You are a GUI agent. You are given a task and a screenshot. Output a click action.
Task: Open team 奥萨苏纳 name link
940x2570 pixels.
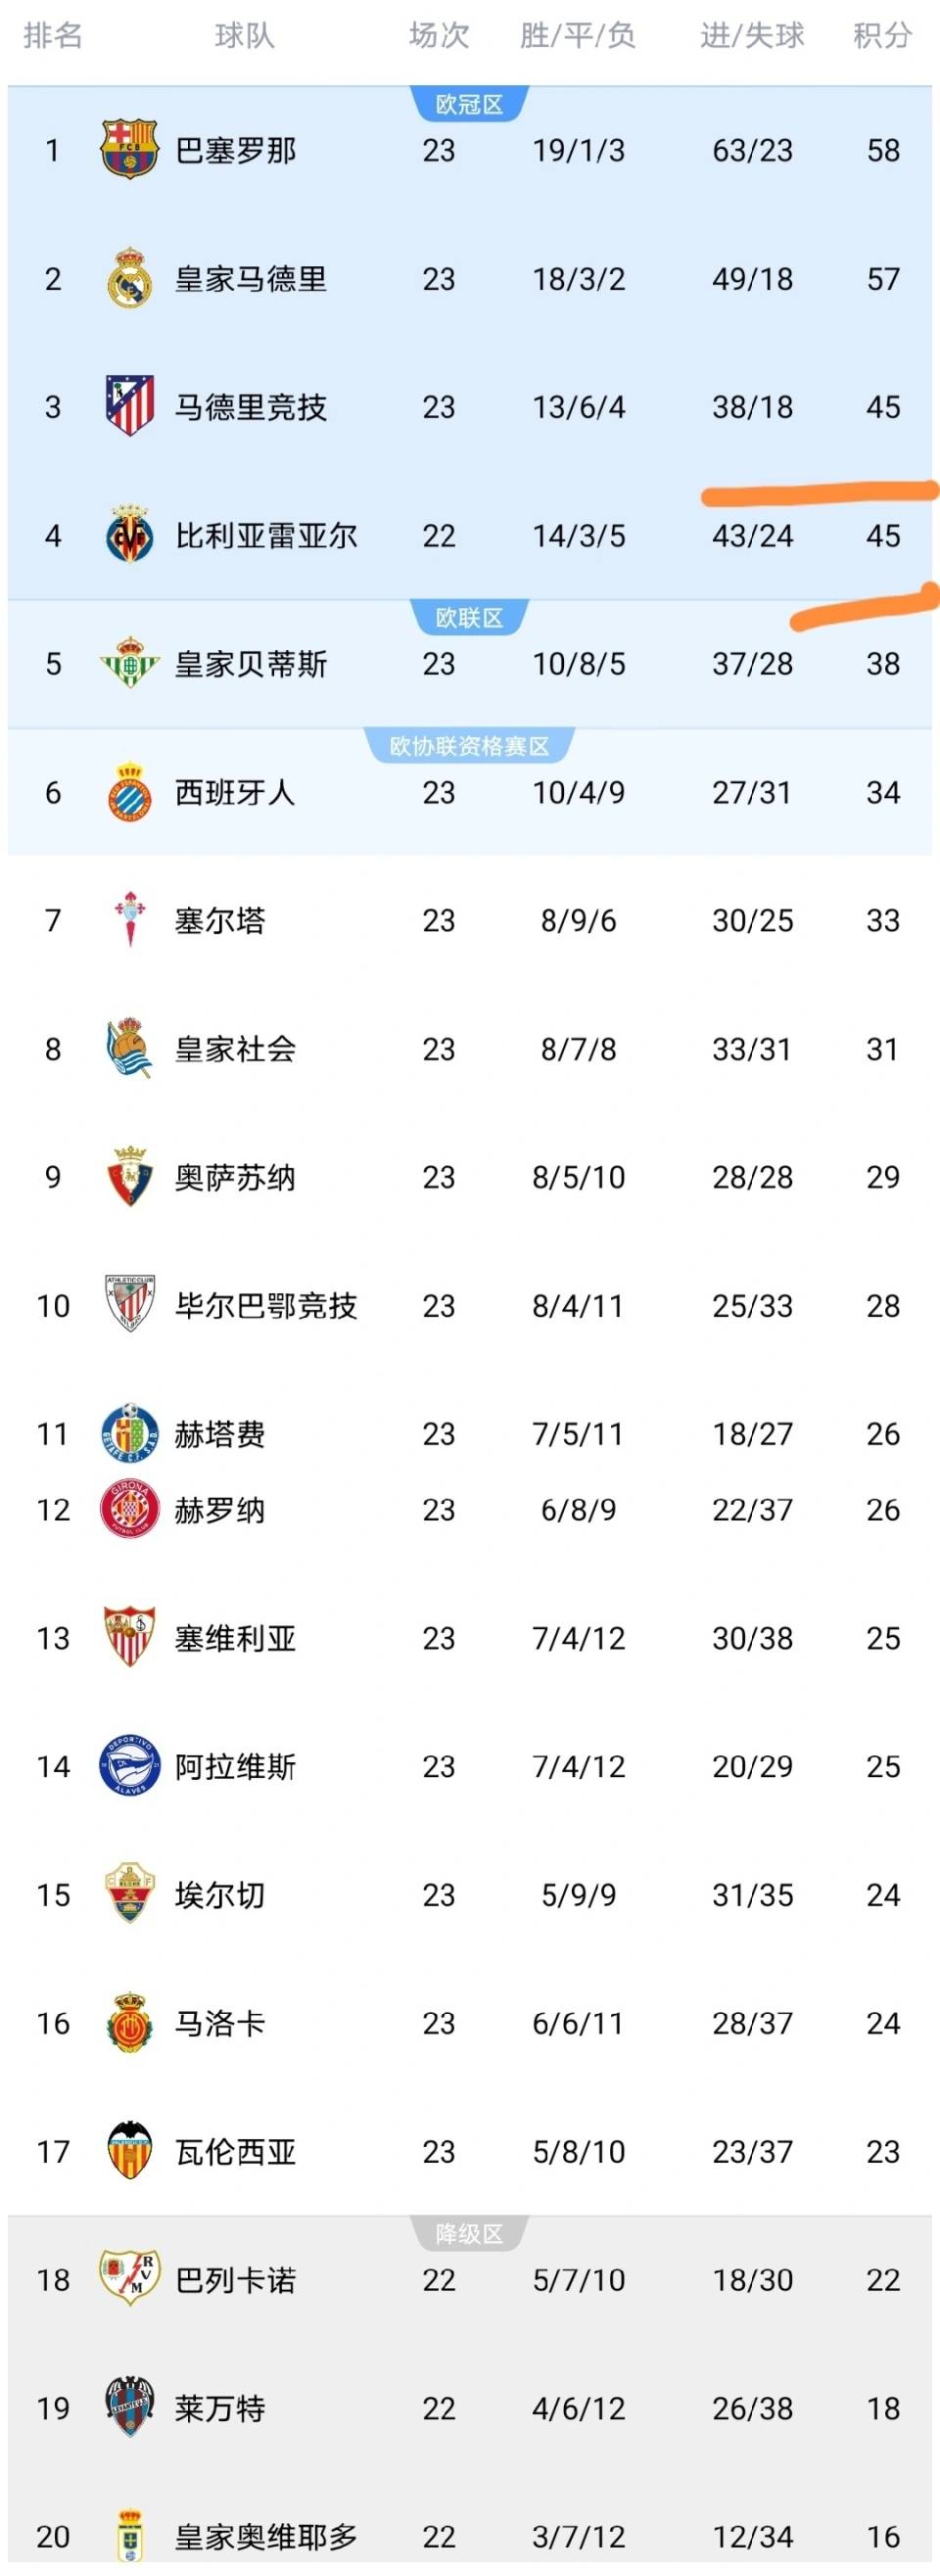[236, 1177]
